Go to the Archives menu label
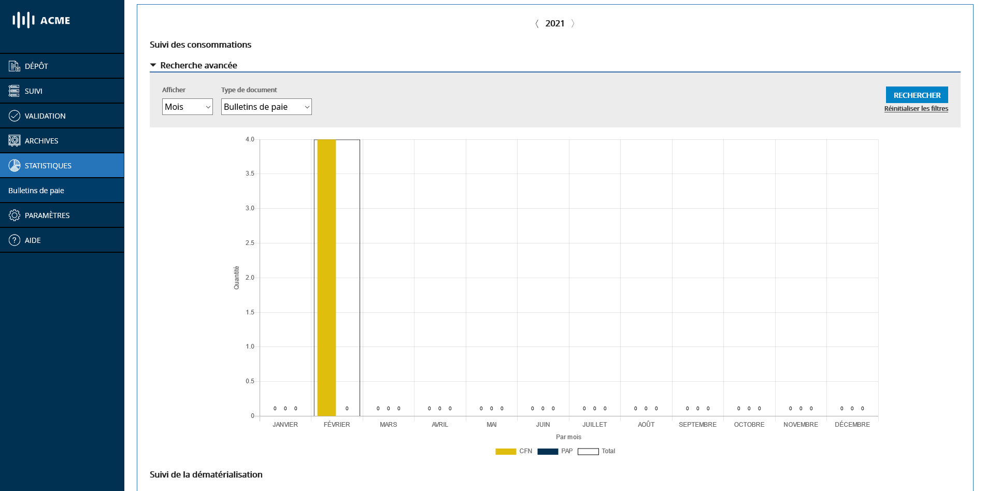986x491 pixels. [x=41, y=140]
